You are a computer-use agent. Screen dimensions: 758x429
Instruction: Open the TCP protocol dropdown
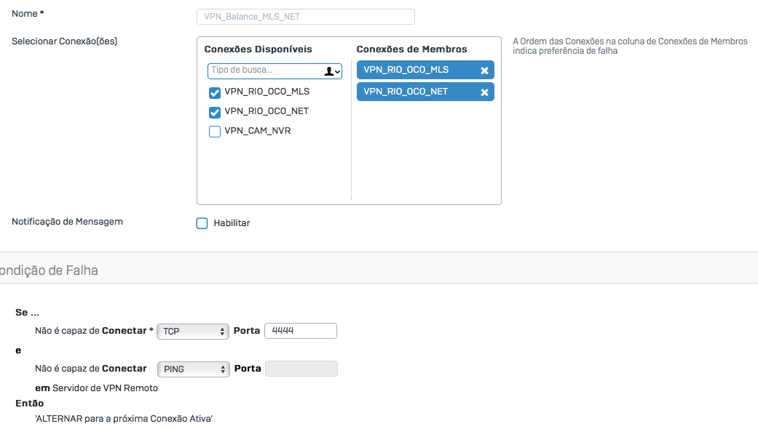click(x=193, y=332)
